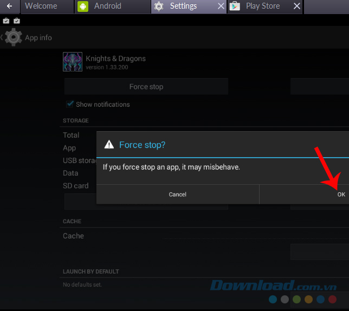Viewport: 349px width, 311px height.
Task: Open the first notification icon in status bar
Action: click(6, 21)
